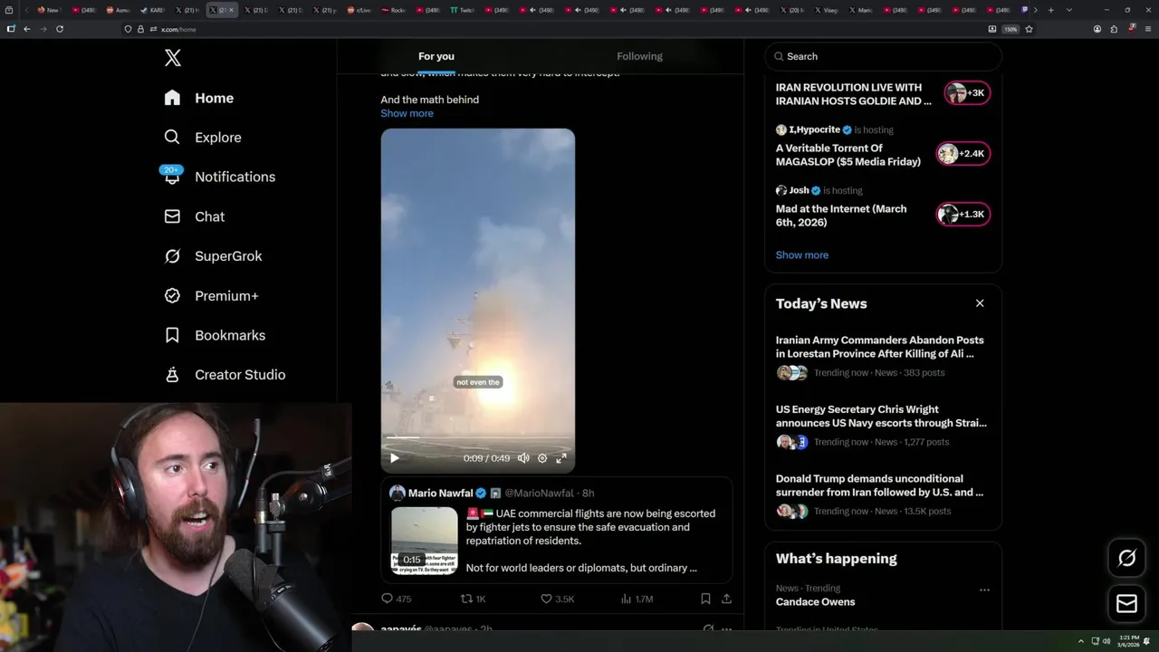Click I,Hypocrite host name
This screenshot has width=1159, height=652.
click(814, 129)
